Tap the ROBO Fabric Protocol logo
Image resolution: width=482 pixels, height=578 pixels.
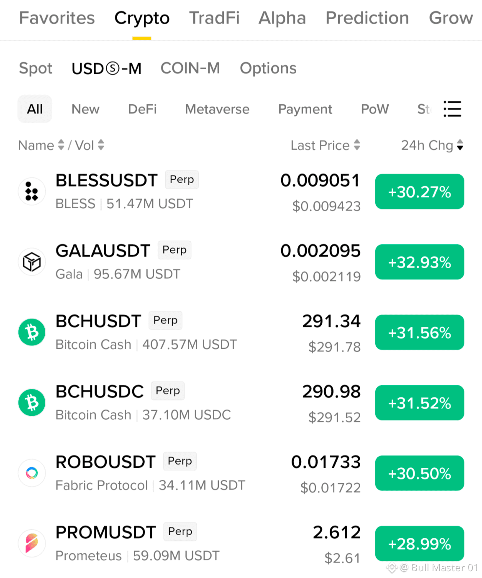32,473
